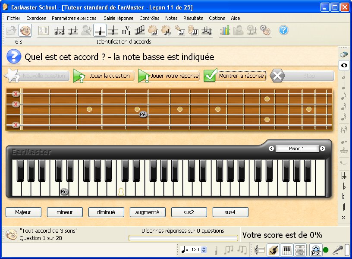Answer with the mineur chord button

(65, 212)
